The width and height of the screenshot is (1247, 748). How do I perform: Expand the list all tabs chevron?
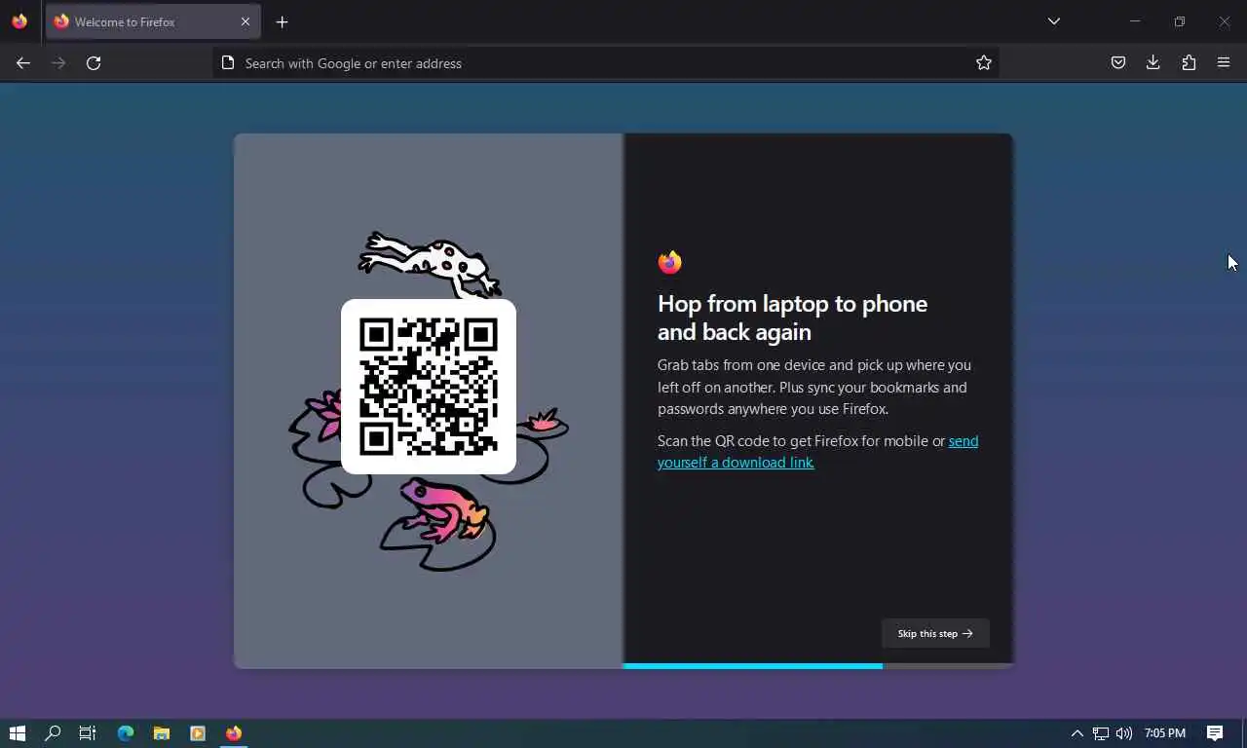coord(1054,21)
